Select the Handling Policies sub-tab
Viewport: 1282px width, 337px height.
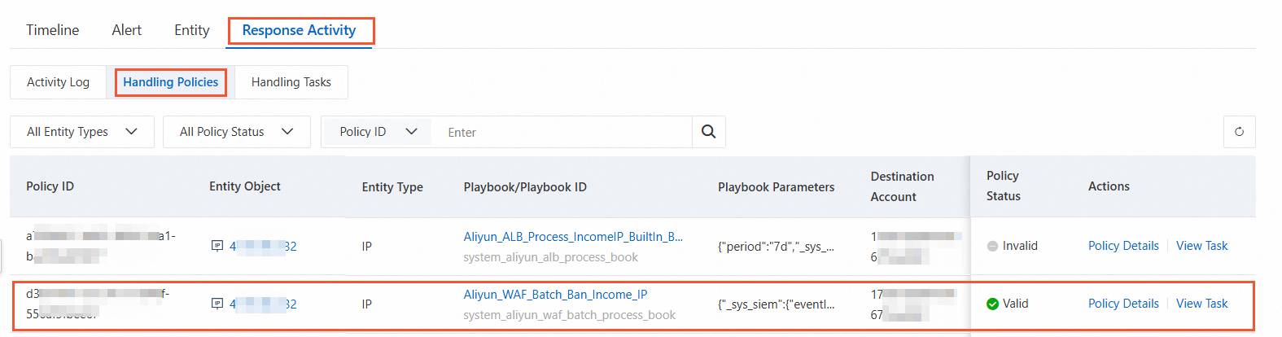tap(170, 82)
